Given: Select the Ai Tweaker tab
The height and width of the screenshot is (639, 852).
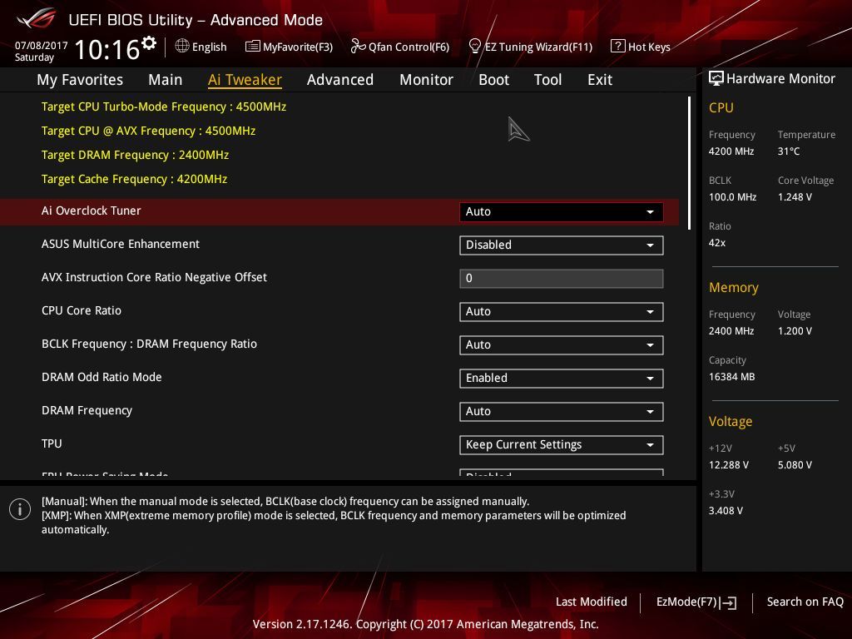Looking at the screenshot, I should (x=245, y=79).
